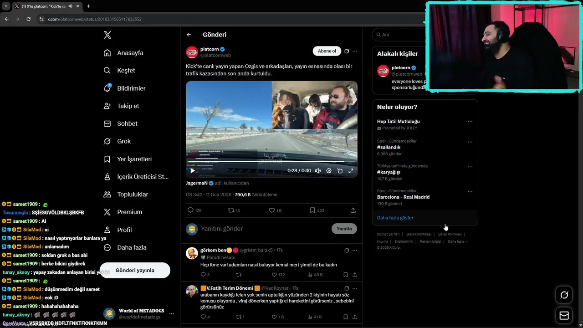Open Anasayfa home in sidebar
This screenshot has height=328, width=583.
(x=123, y=53)
